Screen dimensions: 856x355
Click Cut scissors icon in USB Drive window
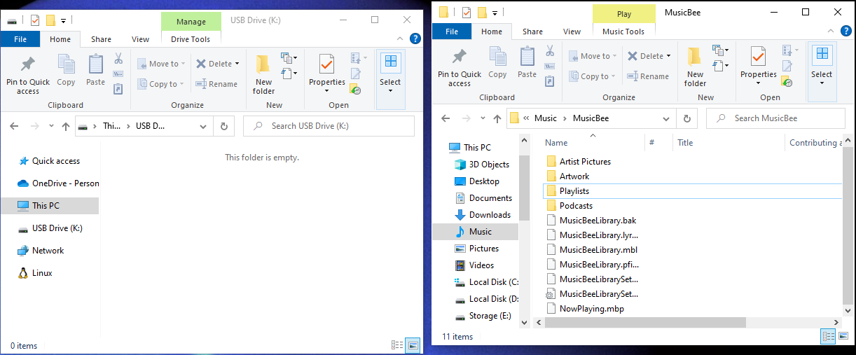pyautogui.click(x=118, y=59)
